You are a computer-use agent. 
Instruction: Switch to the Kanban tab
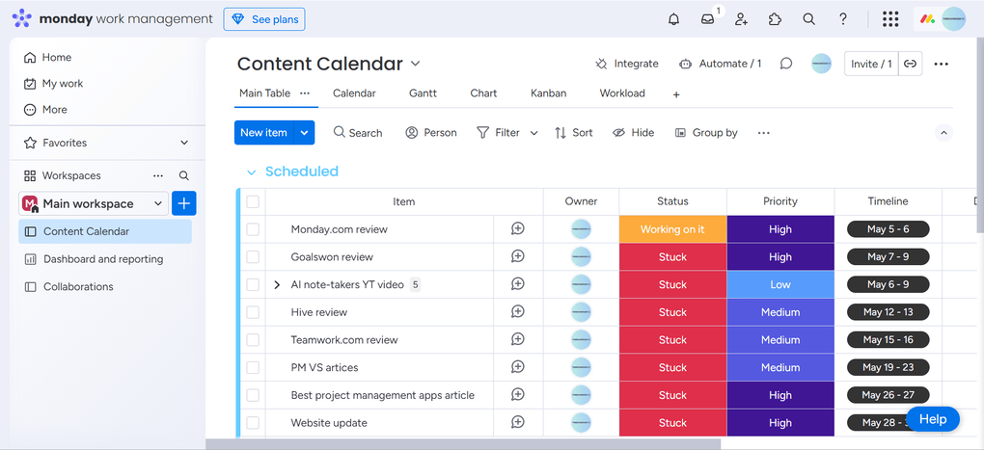click(x=549, y=93)
